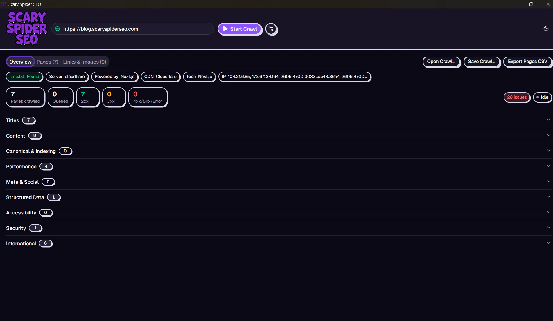This screenshot has height=321, width=553.
Task: Click the 28 issues badge
Action: click(x=517, y=97)
